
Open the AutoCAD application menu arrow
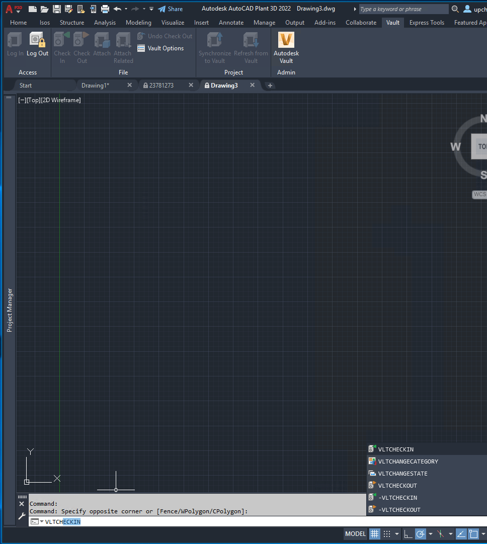(x=17, y=12)
